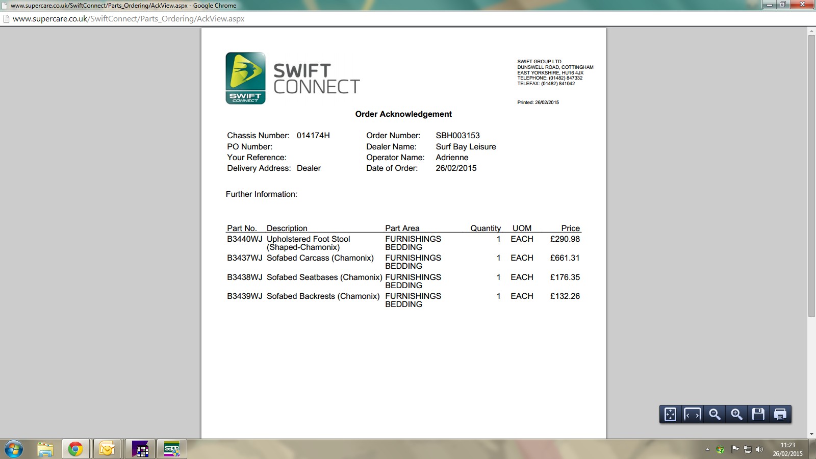
Task: Click dealer name Surf Bay Leisure
Action: [x=466, y=147]
